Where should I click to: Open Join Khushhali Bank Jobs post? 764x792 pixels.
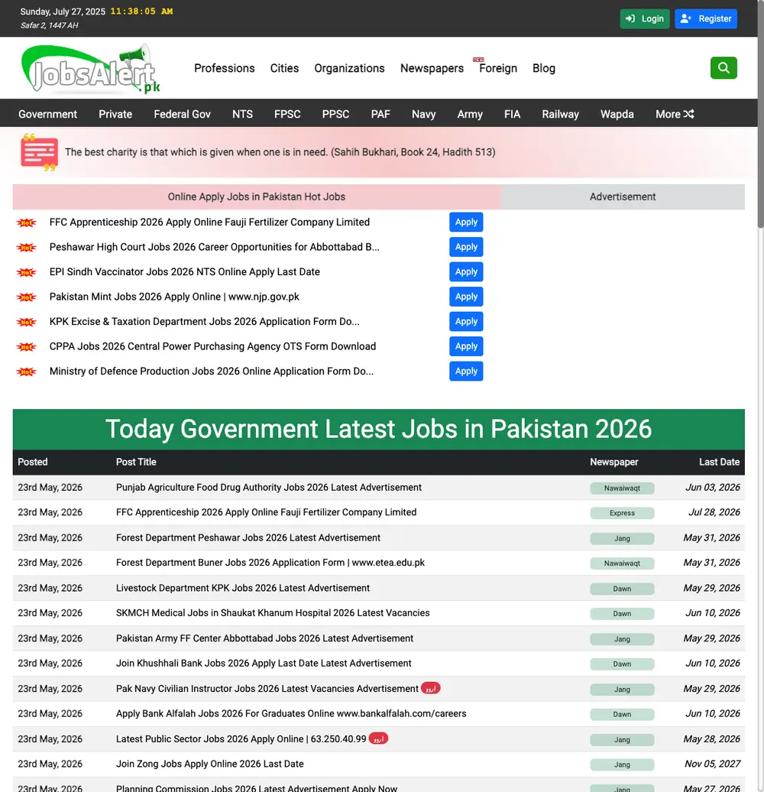264,664
